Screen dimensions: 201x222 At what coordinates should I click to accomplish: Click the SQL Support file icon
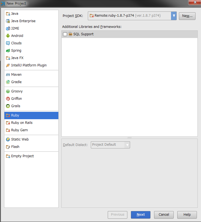coord(70,34)
